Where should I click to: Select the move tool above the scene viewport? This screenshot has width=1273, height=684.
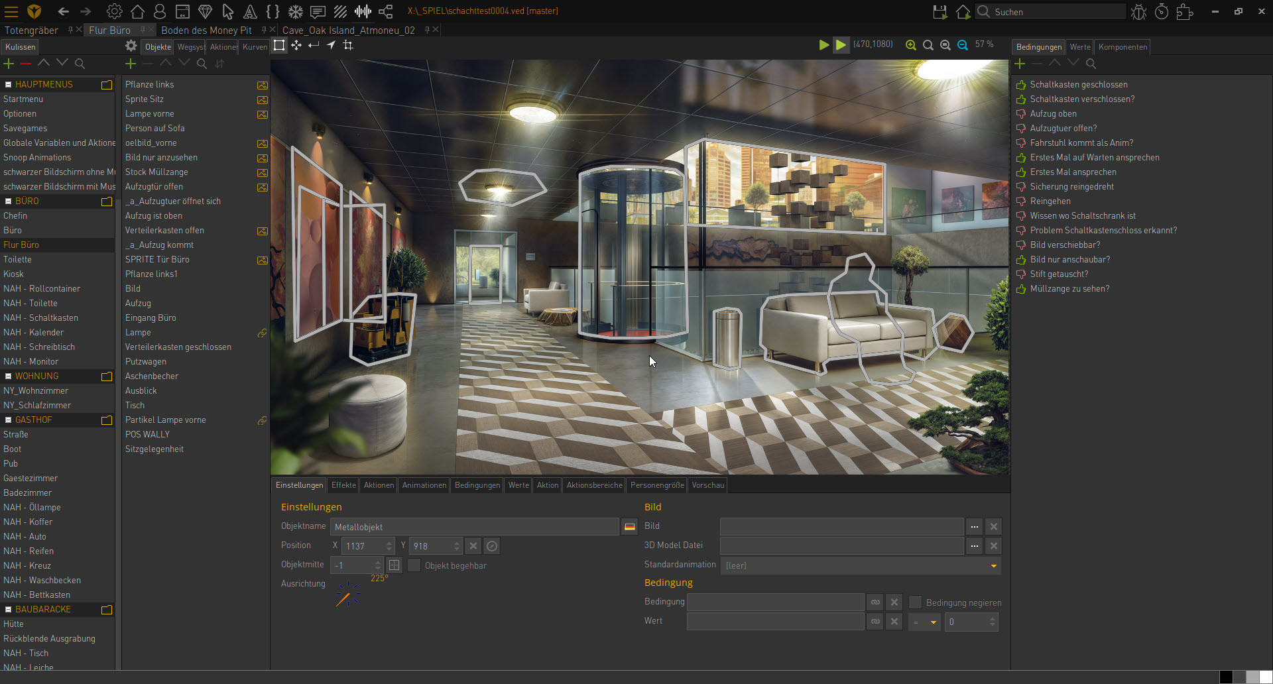(296, 45)
